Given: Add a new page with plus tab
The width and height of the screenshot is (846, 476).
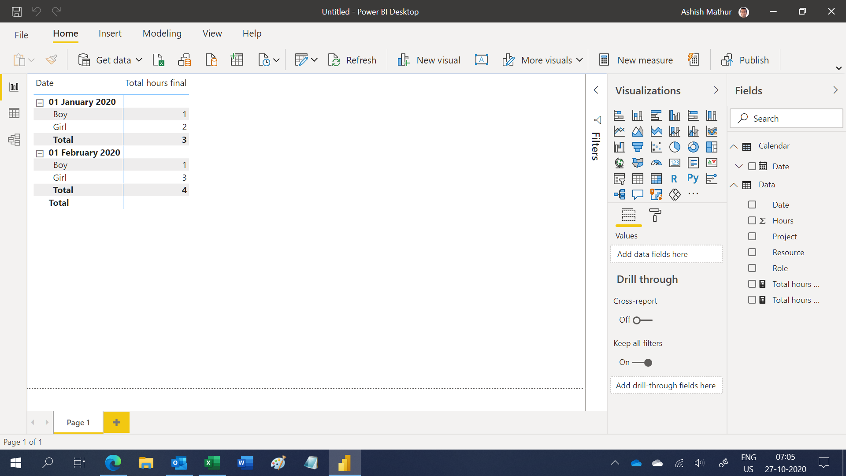Looking at the screenshot, I should pos(116,422).
